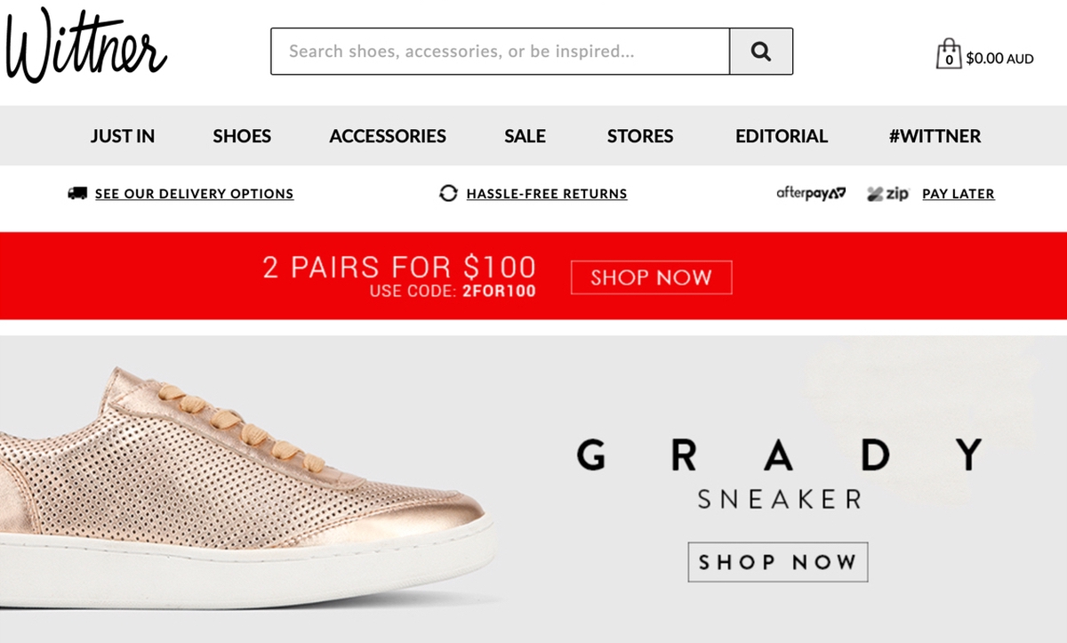This screenshot has height=643, width=1067.
Task: Visit the #WITTNER page
Action: (x=935, y=136)
